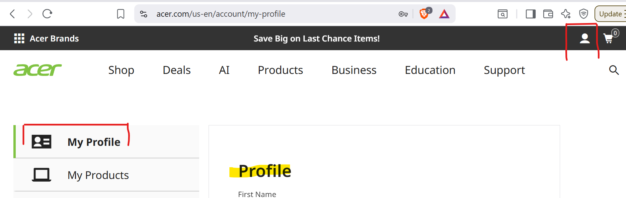Click the Brave Rewards triangle icon

click(x=444, y=14)
